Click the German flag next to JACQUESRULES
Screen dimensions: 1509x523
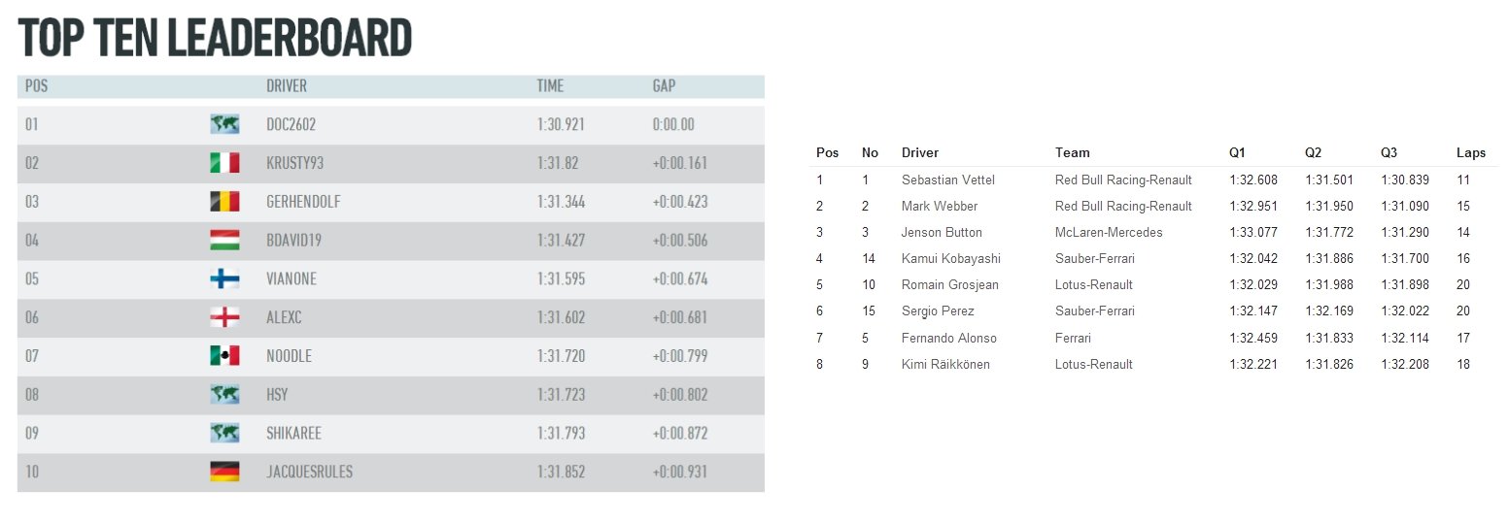tap(224, 473)
